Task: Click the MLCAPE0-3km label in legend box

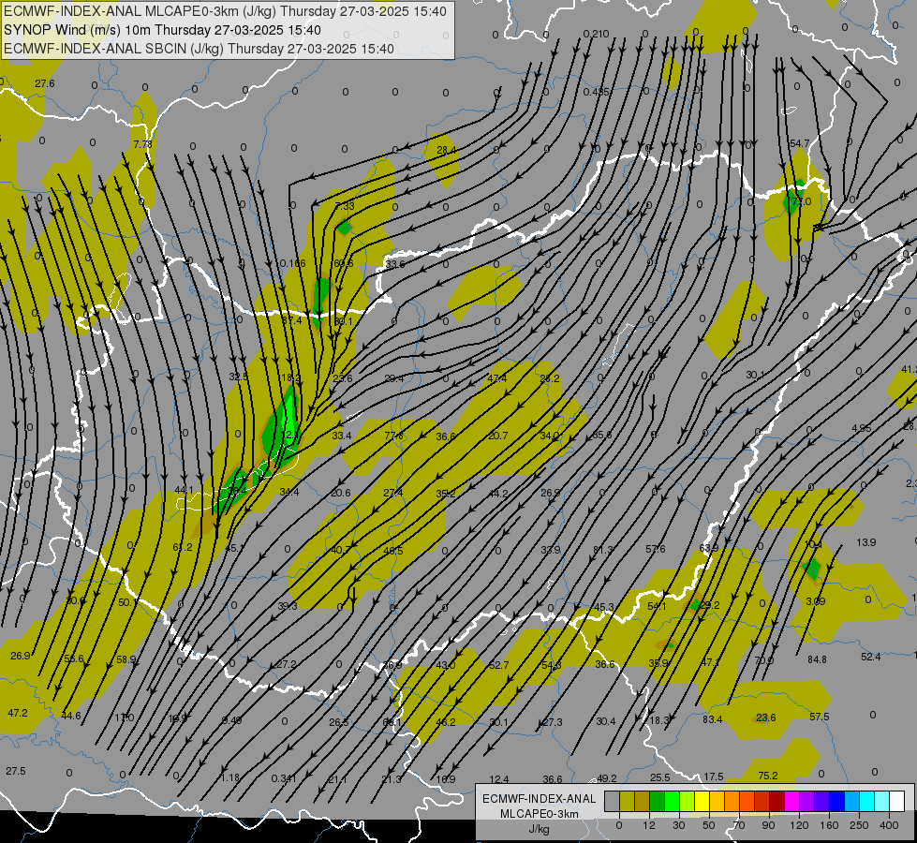Action: click(x=539, y=814)
